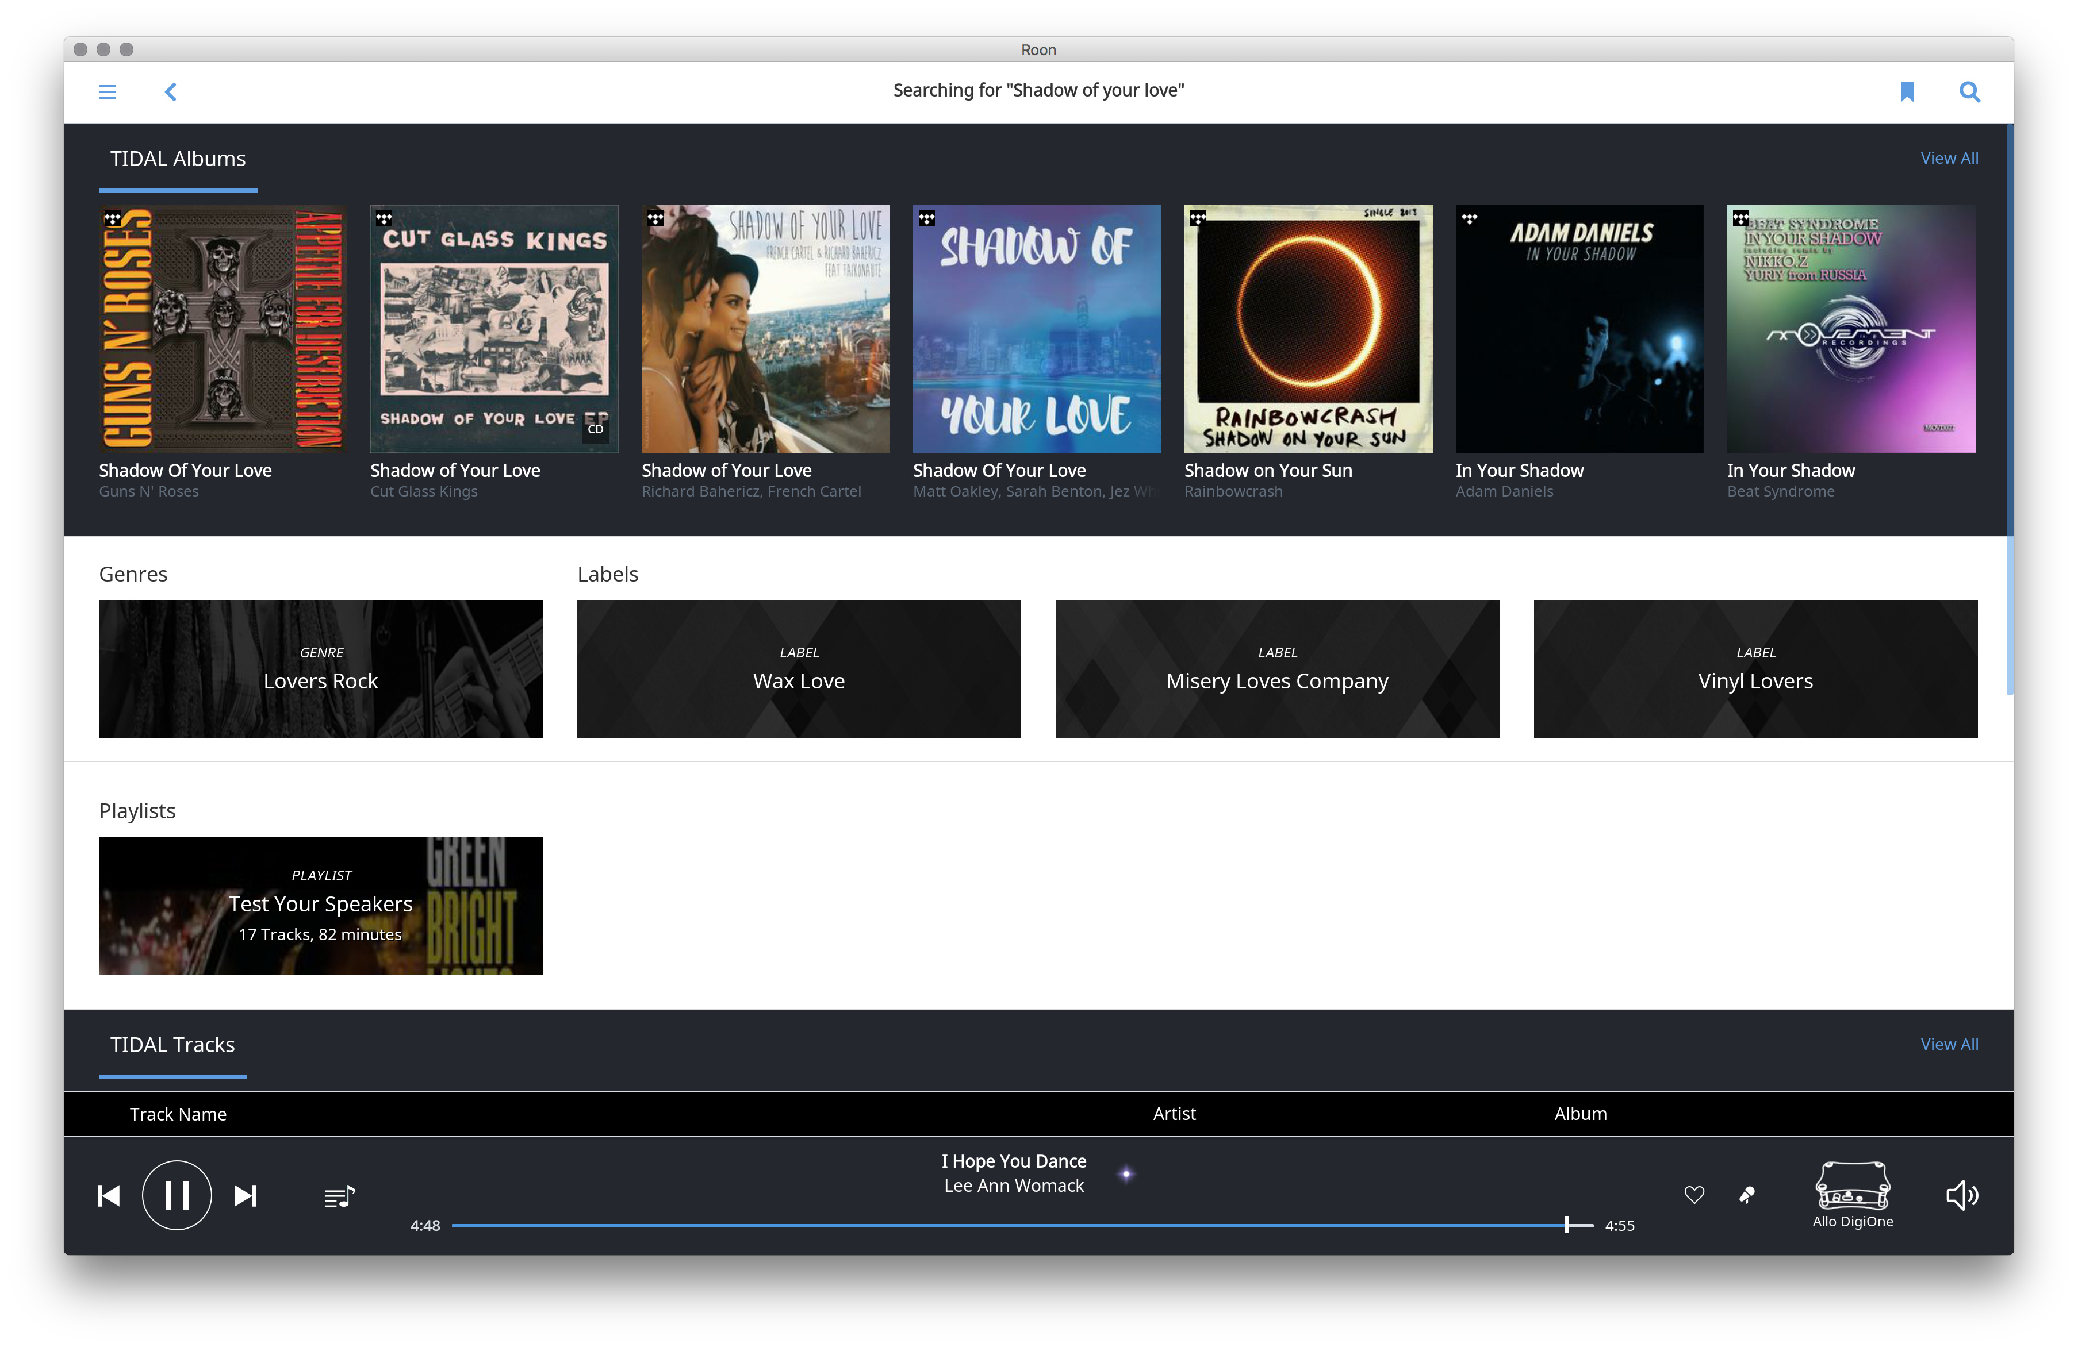Screen dimensions: 2078x1347
Task: Open Richard Bahericz French Cartel album cover
Action: [766, 329]
